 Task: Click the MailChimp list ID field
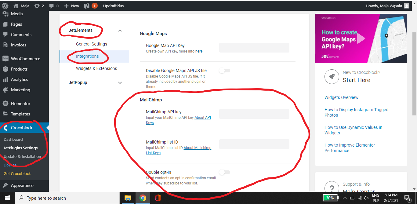click(x=254, y=144)
